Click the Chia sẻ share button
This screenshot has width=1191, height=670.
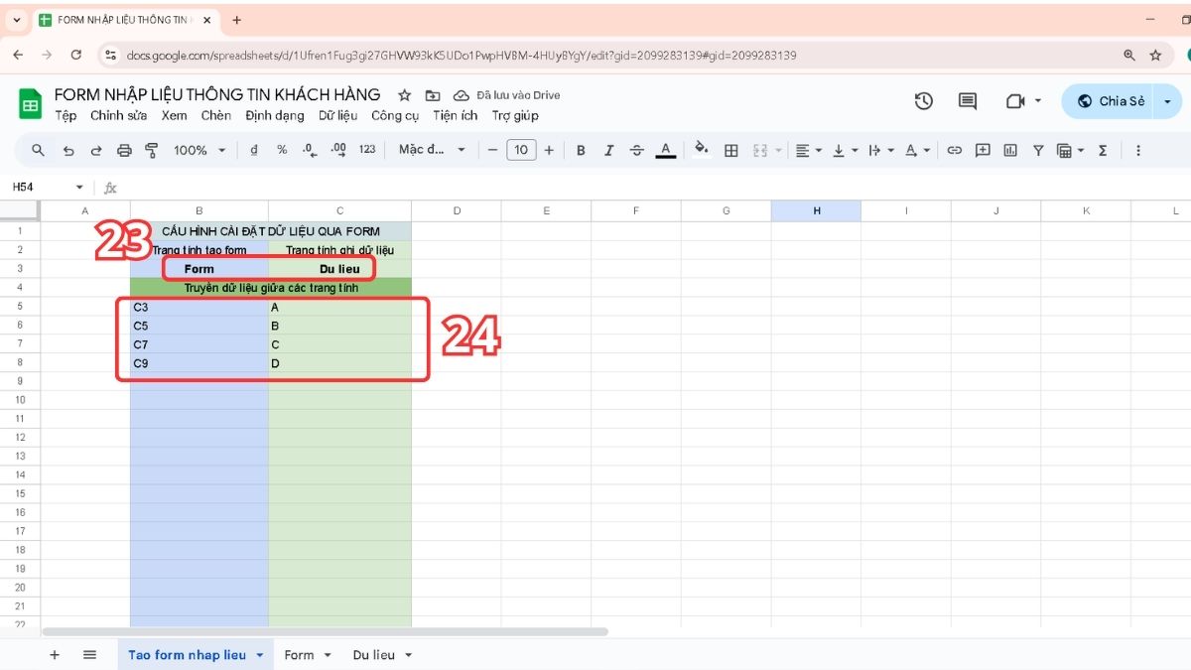(x=1109, y=101)
